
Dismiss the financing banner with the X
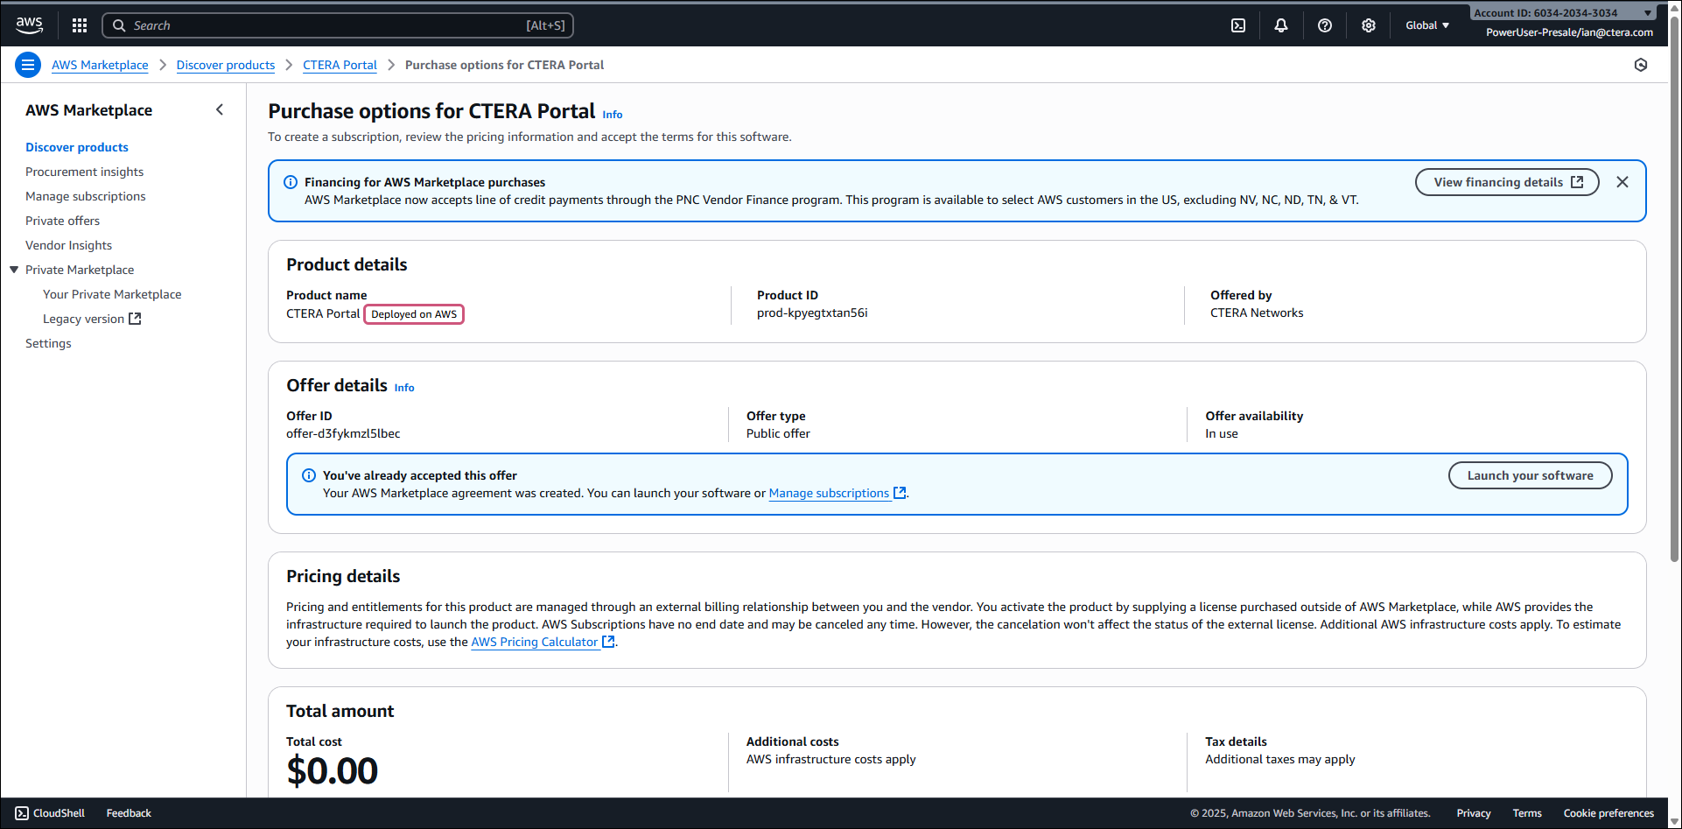1622,182
